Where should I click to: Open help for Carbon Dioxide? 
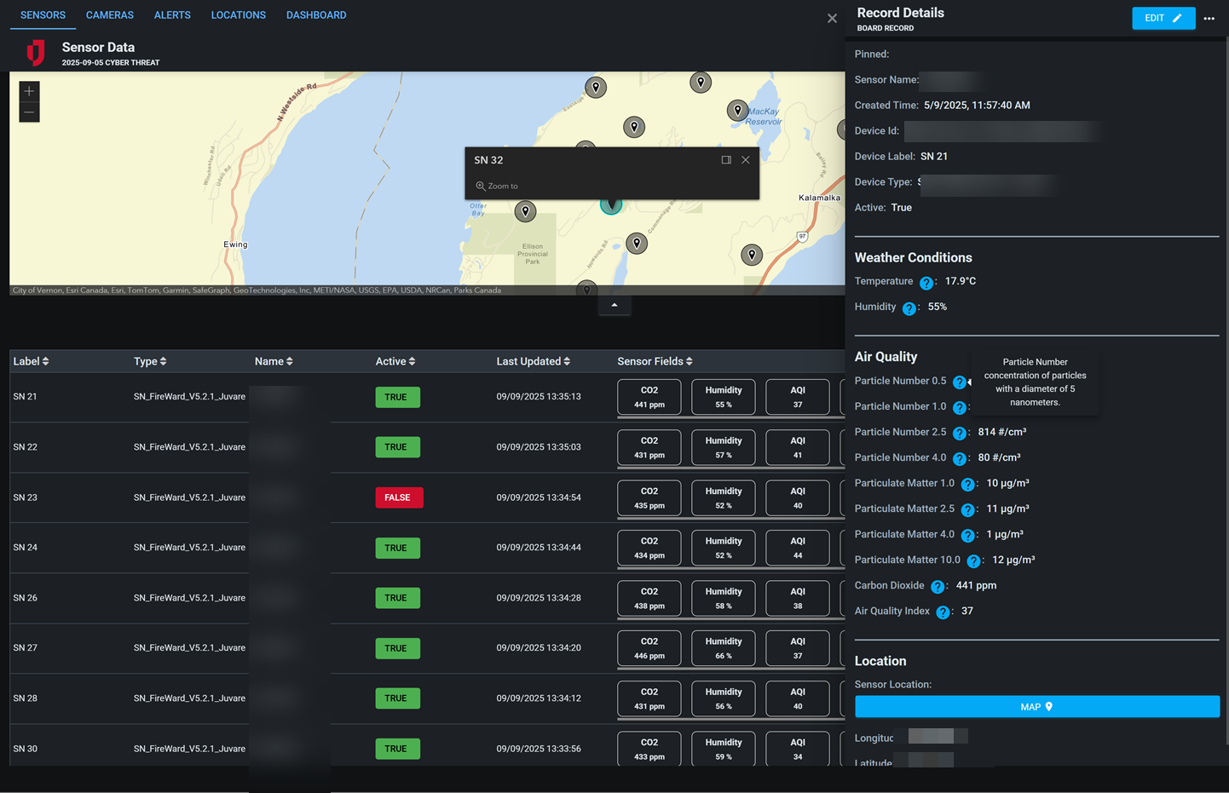938,587
